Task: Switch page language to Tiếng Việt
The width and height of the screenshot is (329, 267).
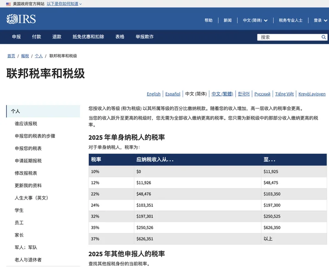Action: (x=284, y=94)
